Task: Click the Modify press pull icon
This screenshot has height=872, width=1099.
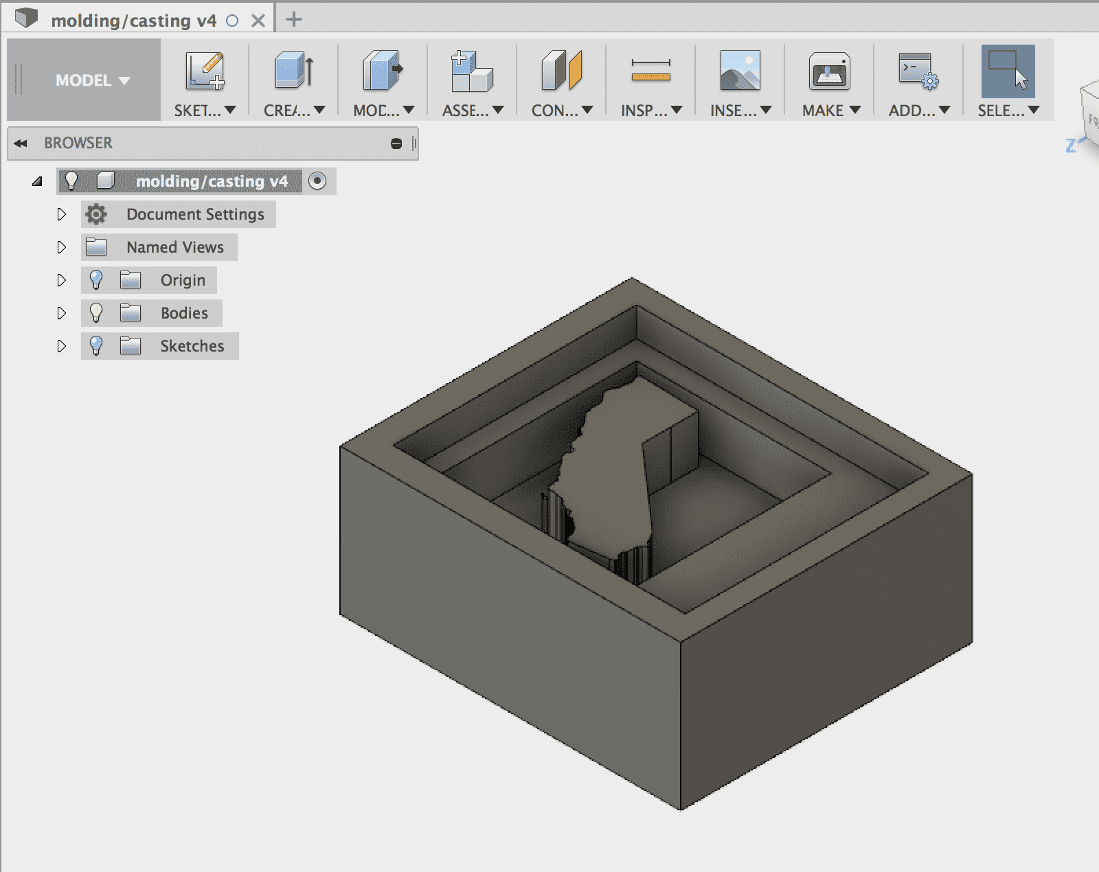Action: (383, 71)
